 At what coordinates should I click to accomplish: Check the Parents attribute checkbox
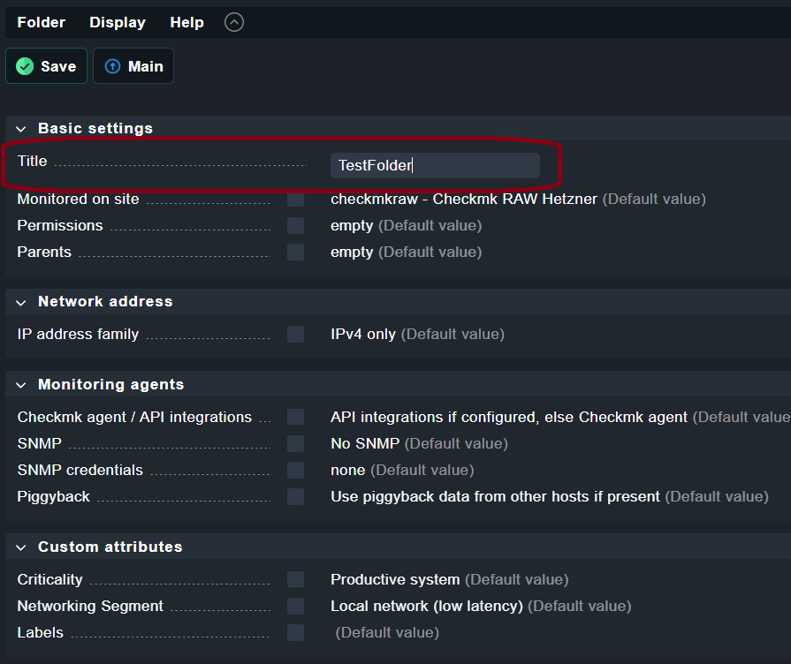point(295,252)
